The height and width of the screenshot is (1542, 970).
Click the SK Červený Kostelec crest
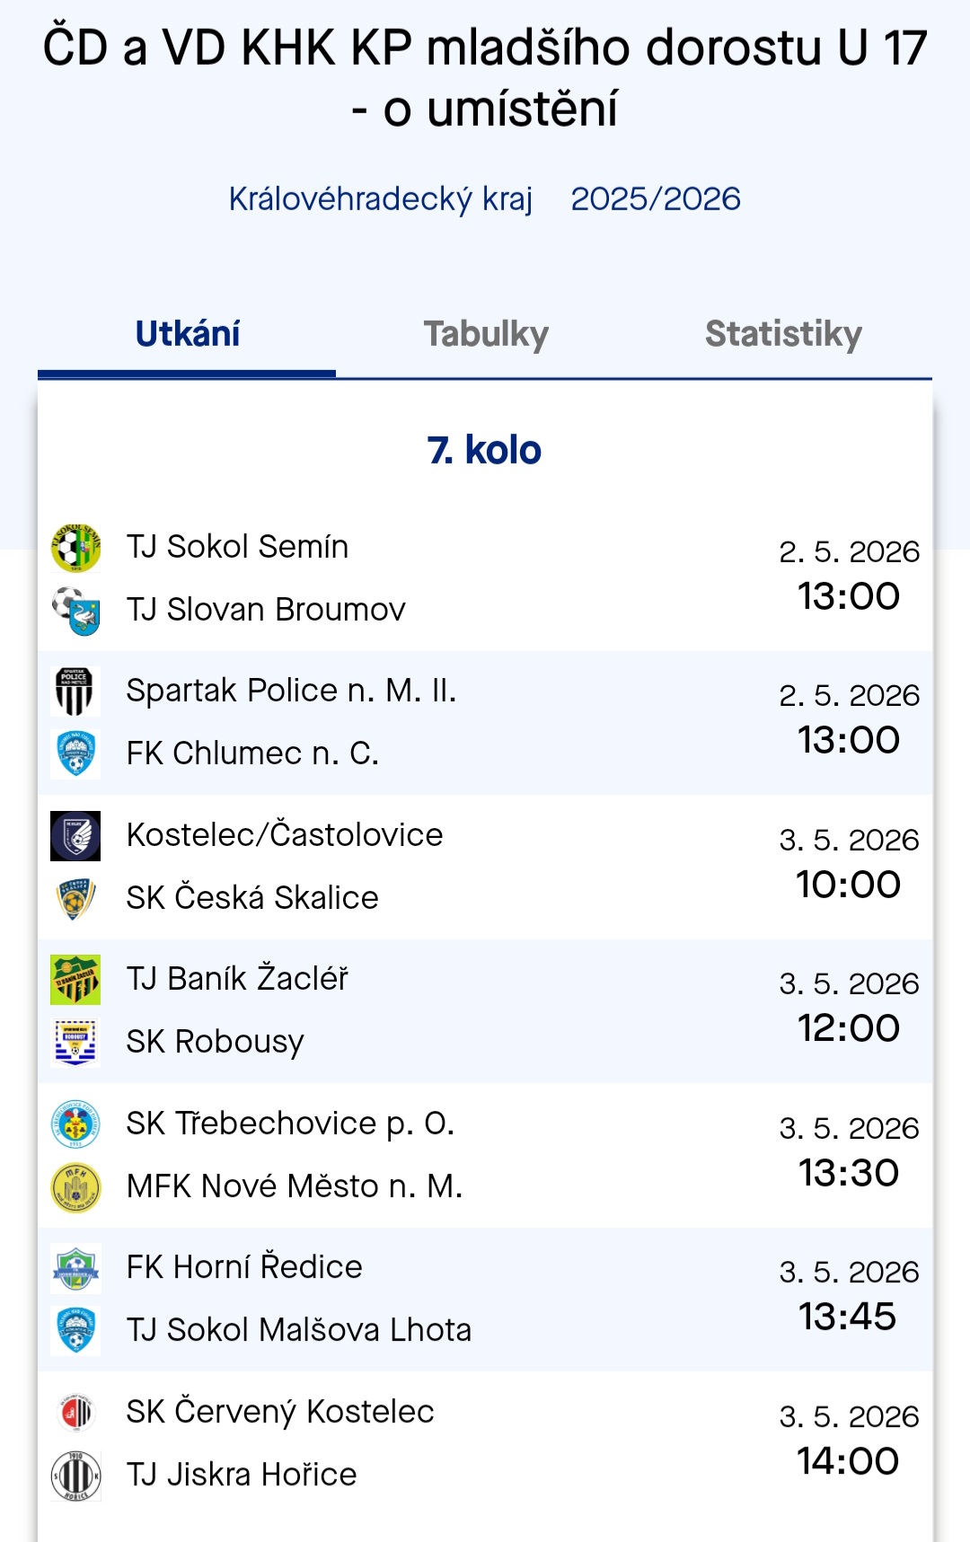pos(75,1413)
